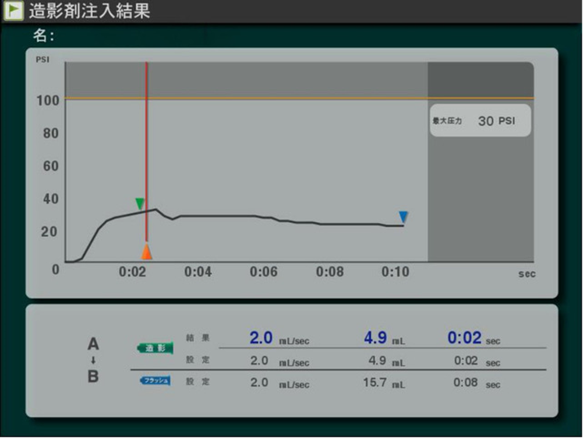Click the letter B in the phase sequence
This screenshot has height=438, width=583.
click(93, 377)
